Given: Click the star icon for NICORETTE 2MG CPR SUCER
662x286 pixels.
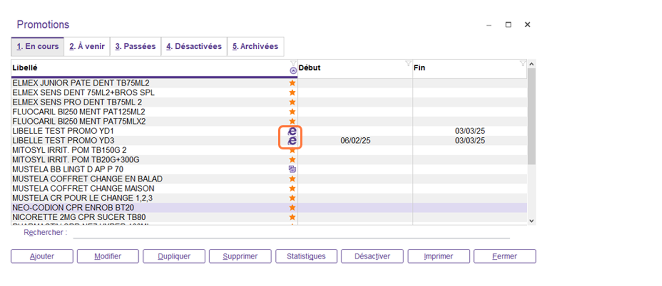Looking at the screenshot, I should click(292, 217).
